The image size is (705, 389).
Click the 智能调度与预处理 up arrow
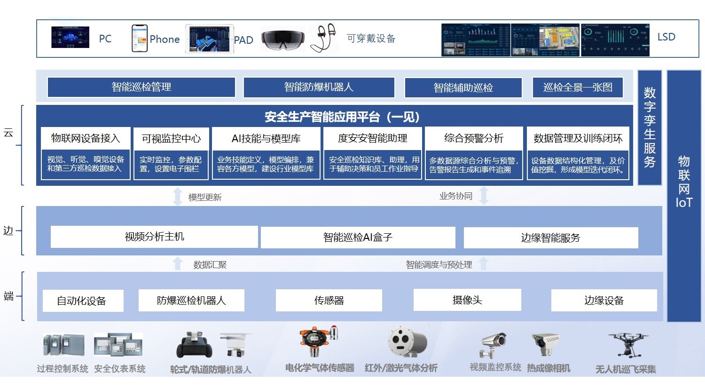point(484,263)
